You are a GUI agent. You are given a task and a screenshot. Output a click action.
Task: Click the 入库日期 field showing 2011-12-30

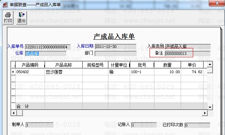[116, 47]
